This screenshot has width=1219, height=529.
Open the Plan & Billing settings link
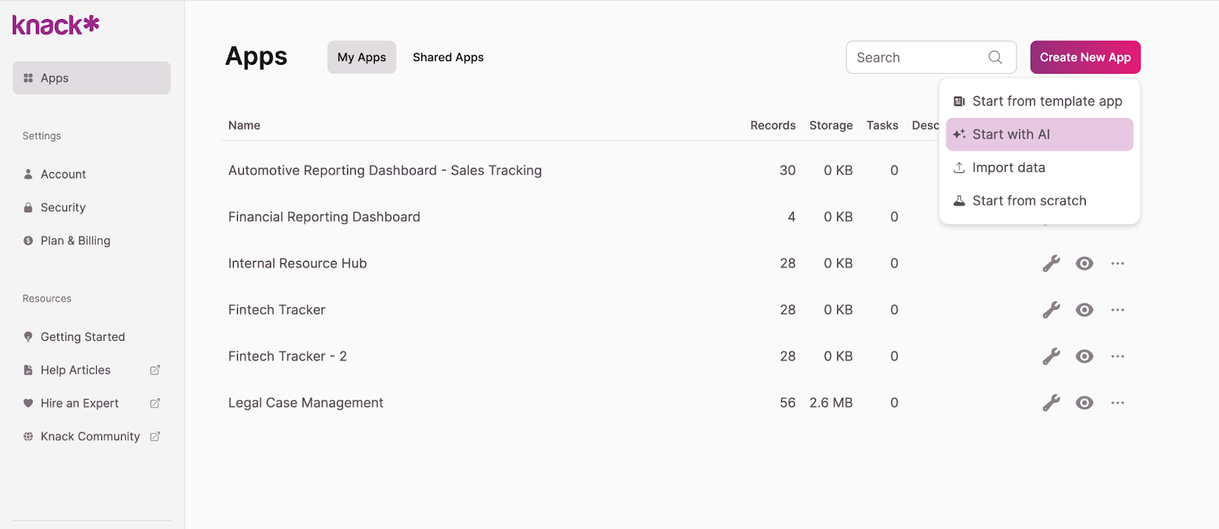[x=75, y=241]
